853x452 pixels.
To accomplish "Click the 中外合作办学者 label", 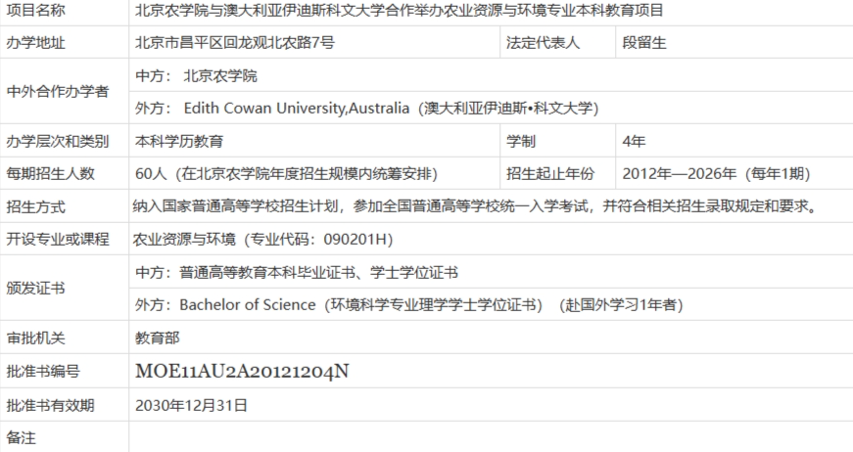I will click(58, 91).
